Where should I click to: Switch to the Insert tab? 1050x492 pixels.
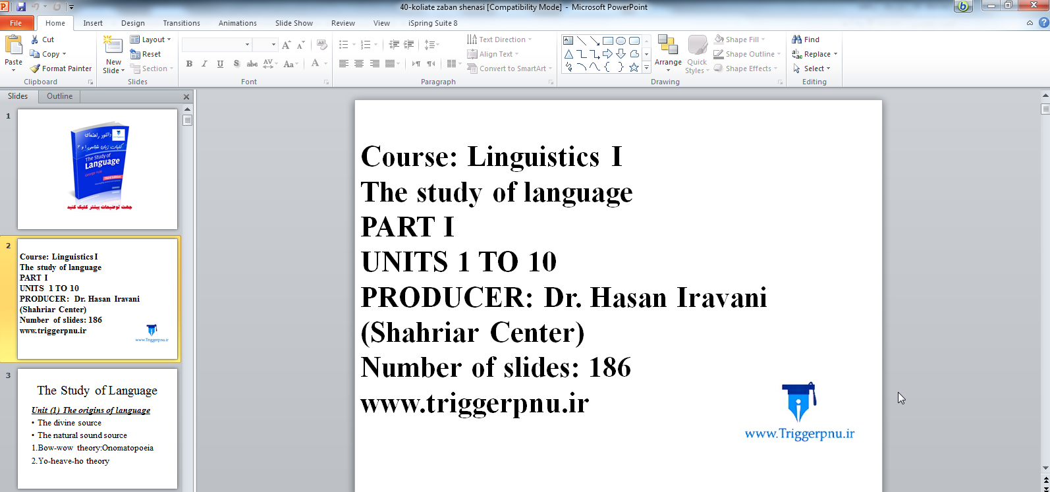pos(93,23)
